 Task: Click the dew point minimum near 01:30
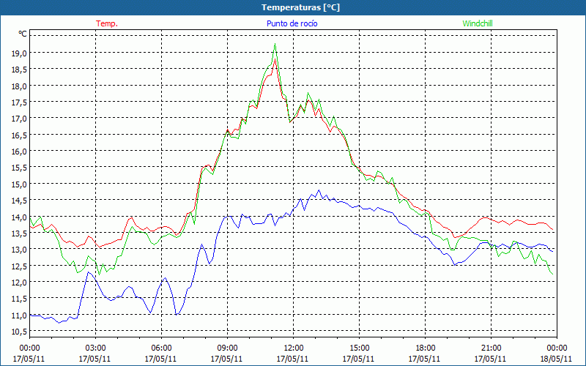[x=59, y=323]
